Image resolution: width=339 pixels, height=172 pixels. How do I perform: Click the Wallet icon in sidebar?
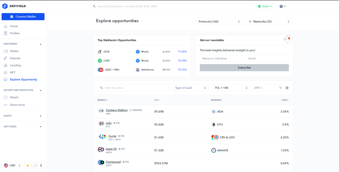(x=5, y=51)
